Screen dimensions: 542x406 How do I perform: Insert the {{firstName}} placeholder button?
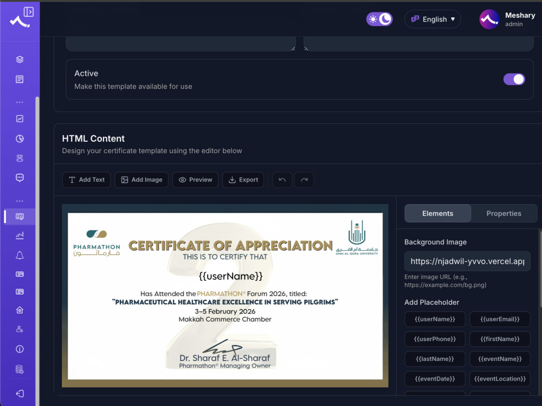coord(500,339)
